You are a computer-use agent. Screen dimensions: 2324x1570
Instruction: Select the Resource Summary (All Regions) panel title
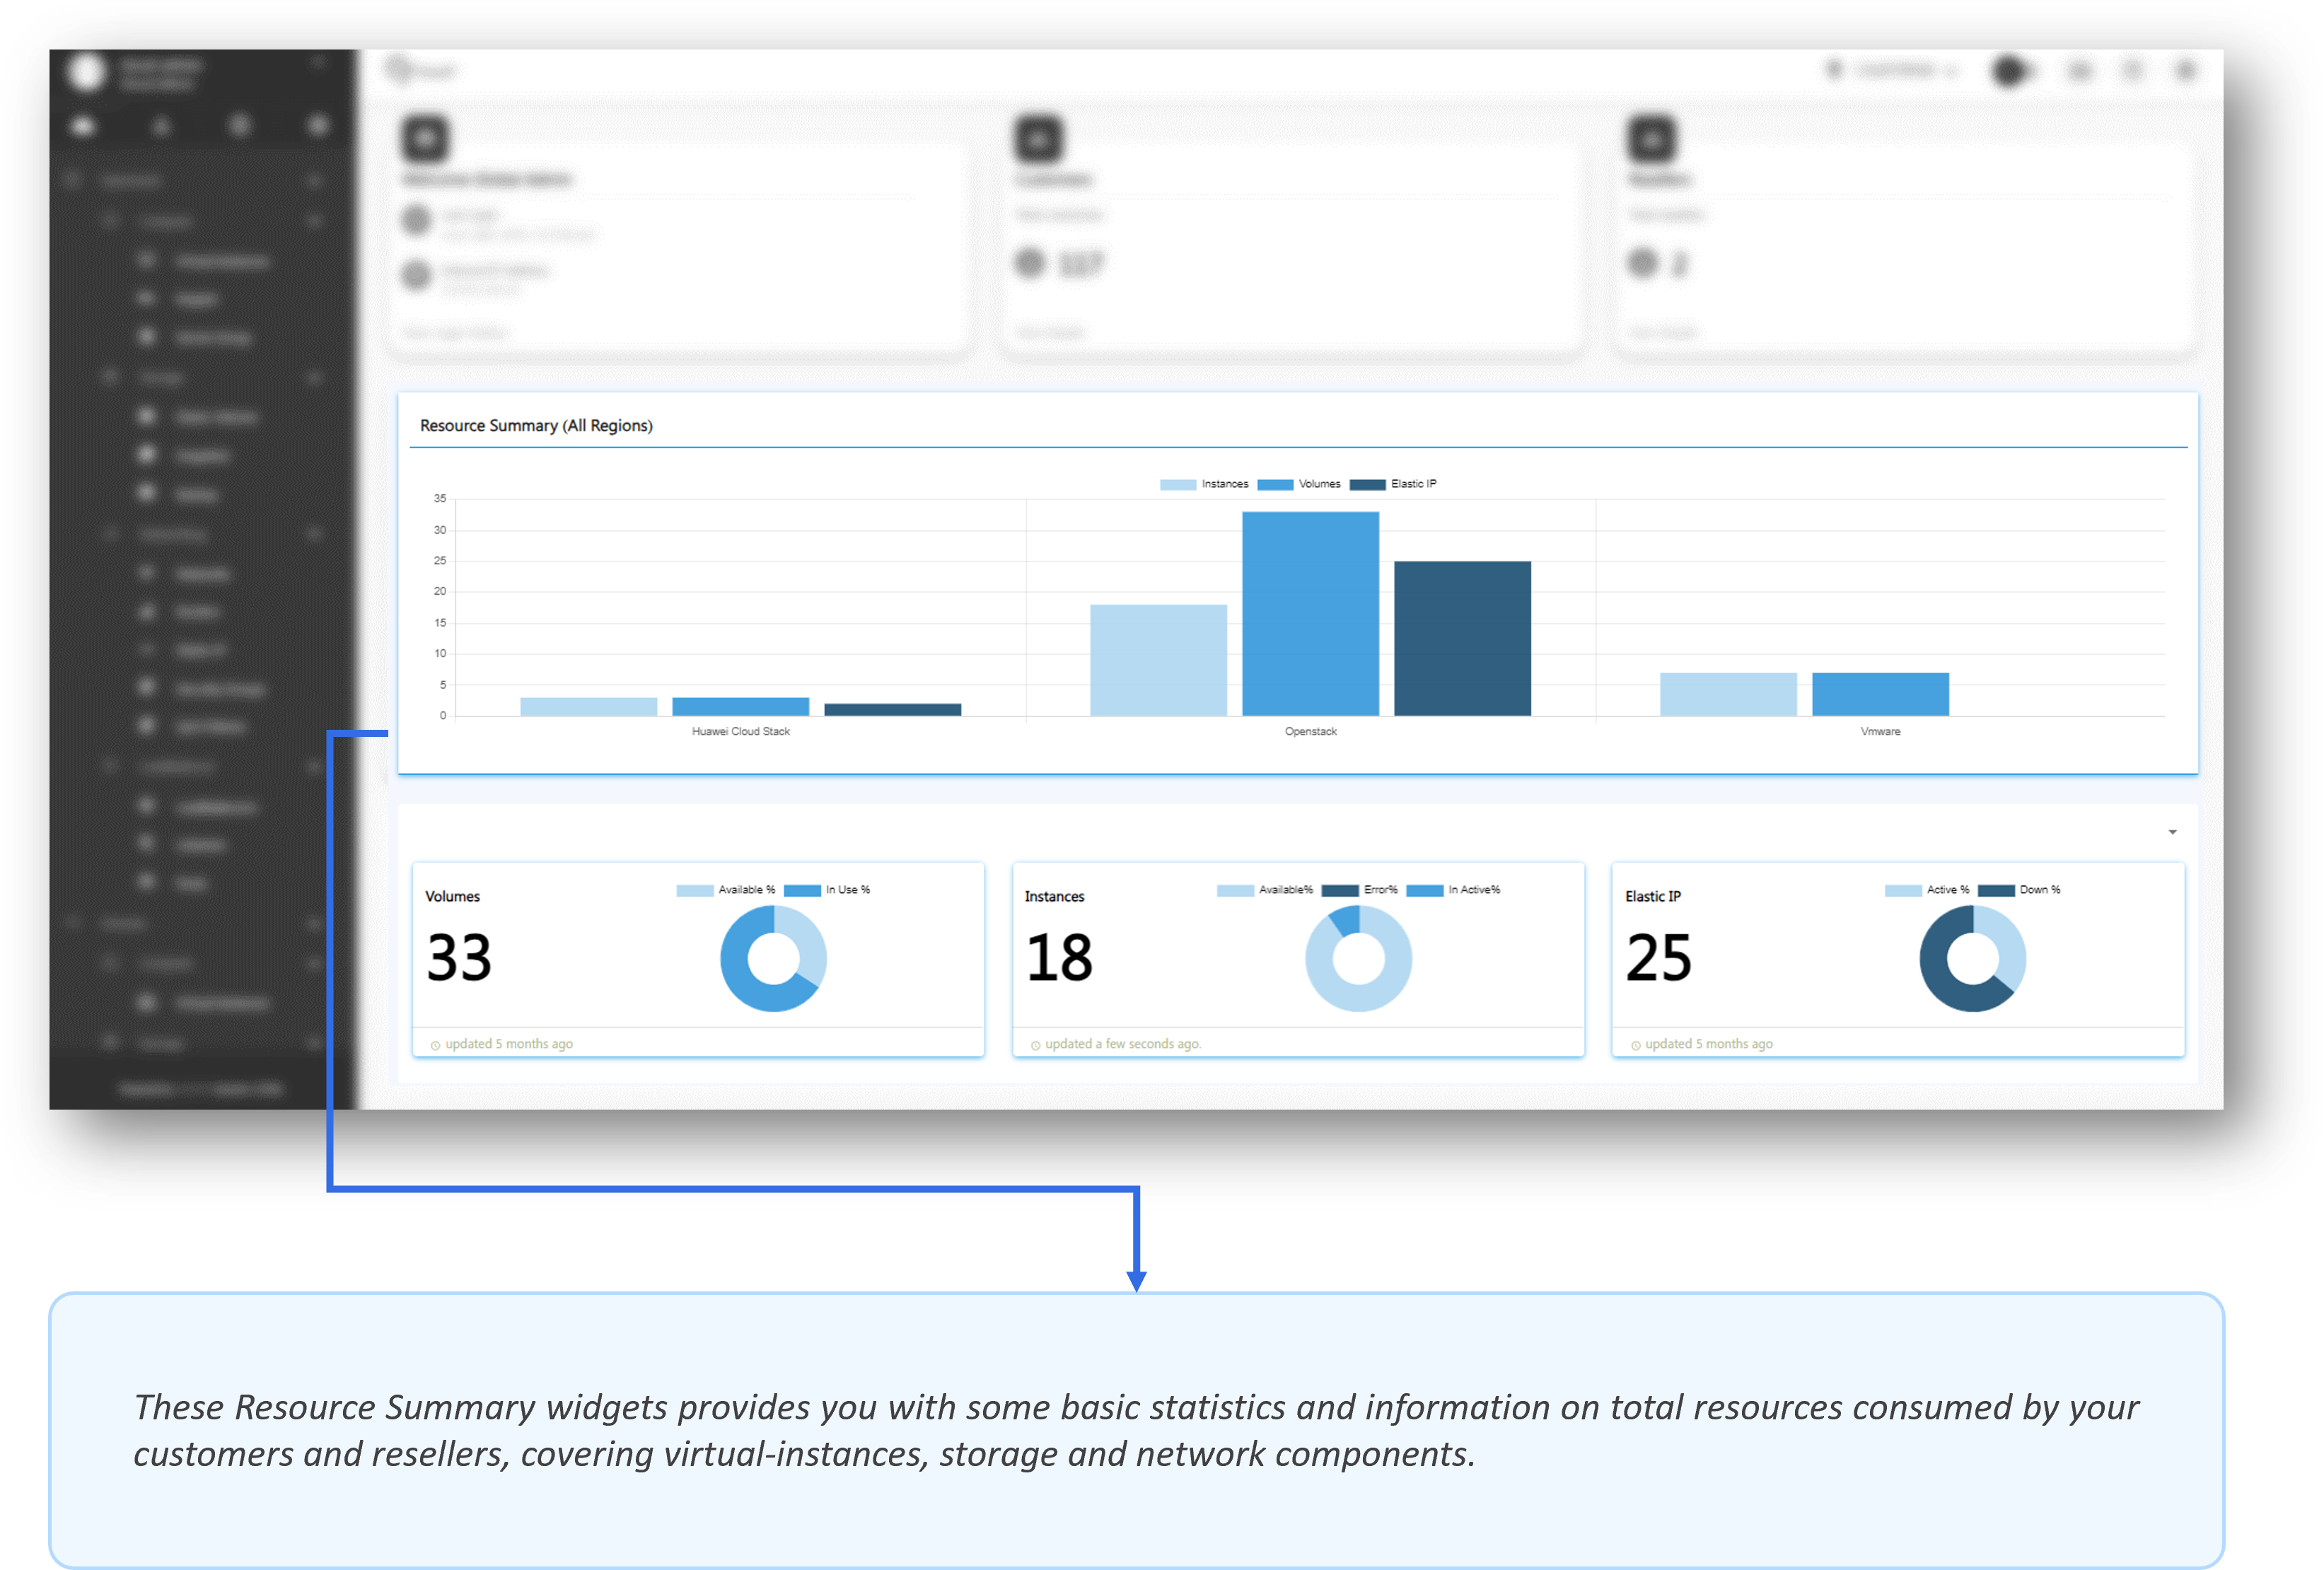(536, 425)
